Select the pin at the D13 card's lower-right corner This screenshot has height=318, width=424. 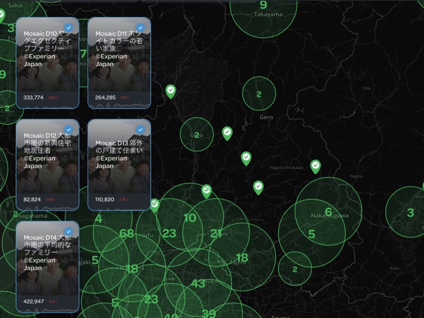(x=154, y=206)
